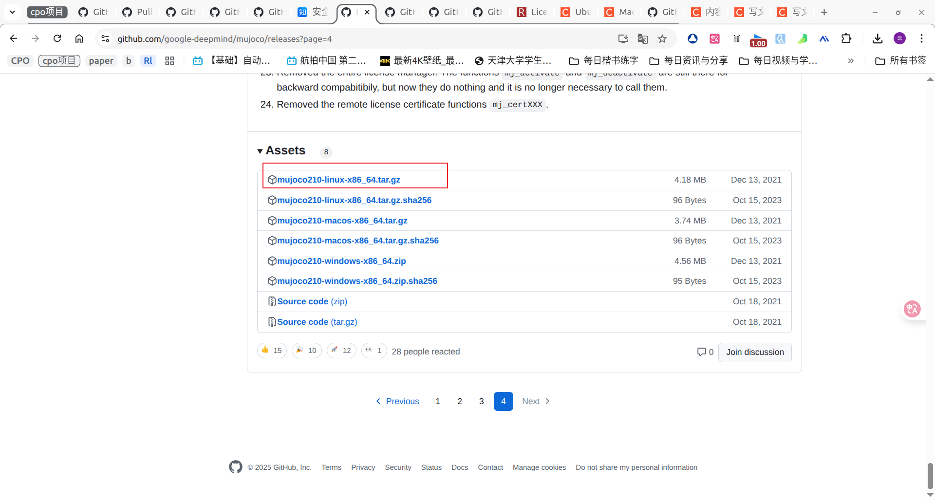
Task: Download mujoco210-windows-x86_64.zip
Action: (341, 261)
